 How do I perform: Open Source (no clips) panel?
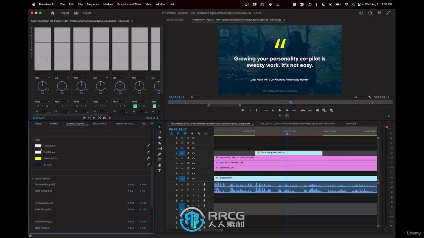pos(176,20)
